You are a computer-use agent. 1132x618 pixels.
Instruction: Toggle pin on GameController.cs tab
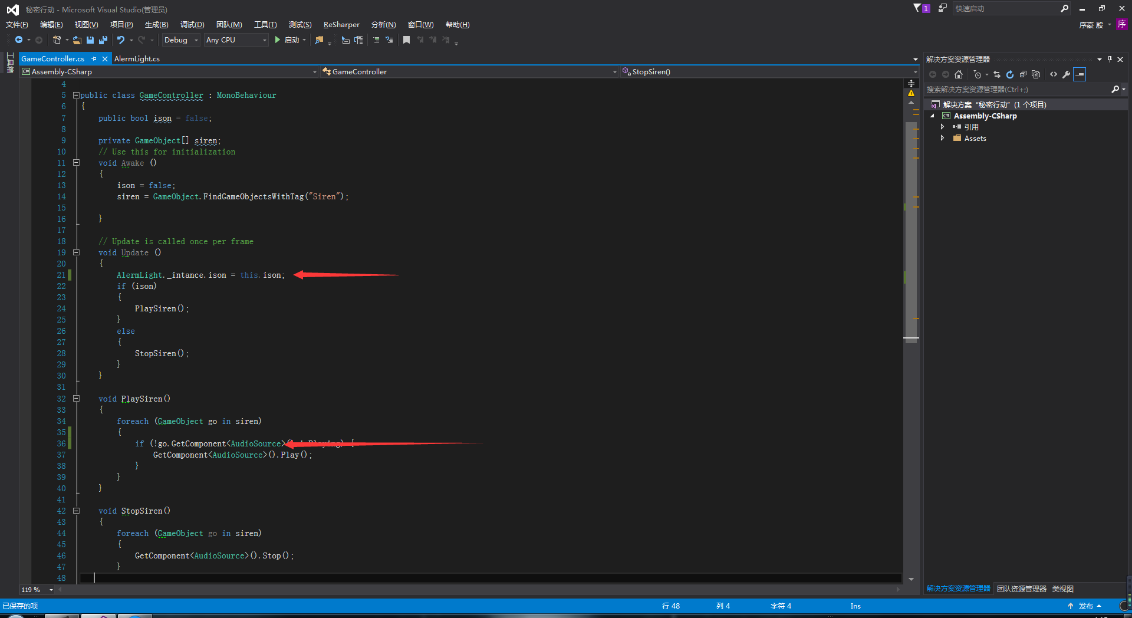[x=94, y=59]
